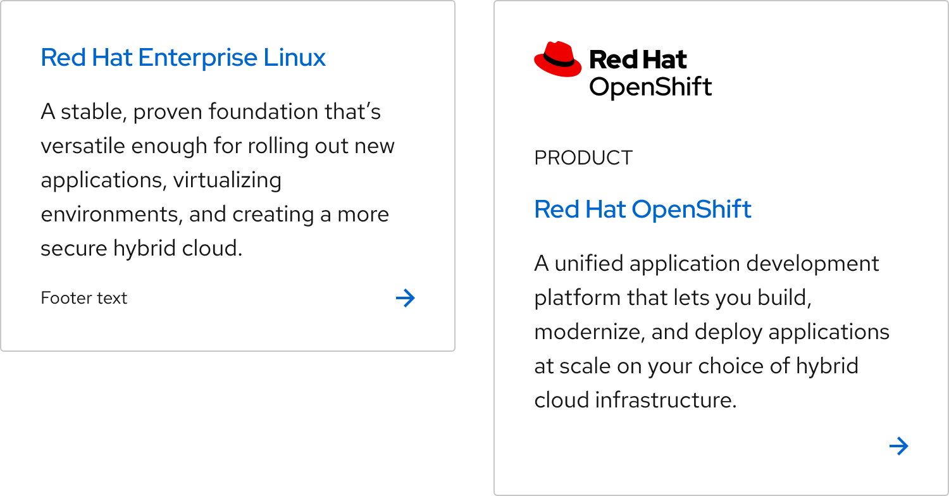Viewport: 949px width, 496px height.
Task: Select the PRODUCT category label
Action: click(583, 158)
